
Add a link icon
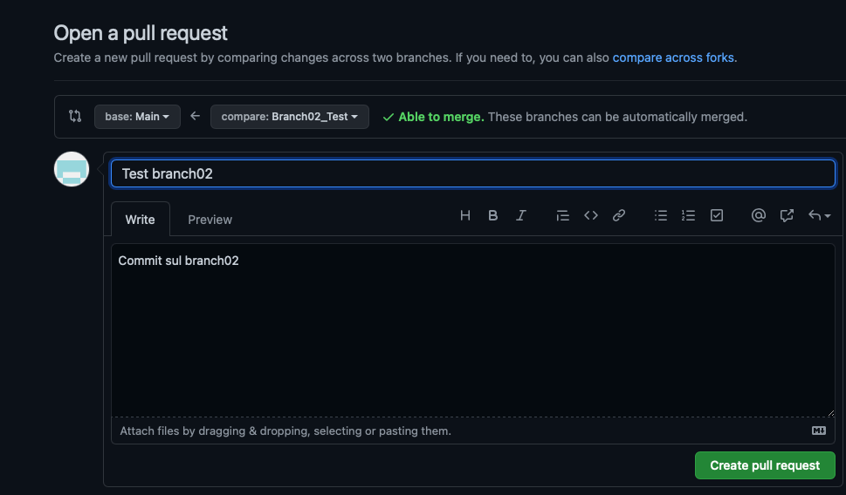(619, 215)
